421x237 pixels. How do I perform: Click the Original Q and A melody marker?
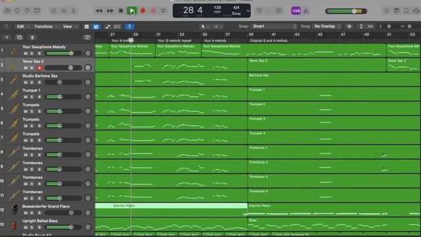click(268, 41)
